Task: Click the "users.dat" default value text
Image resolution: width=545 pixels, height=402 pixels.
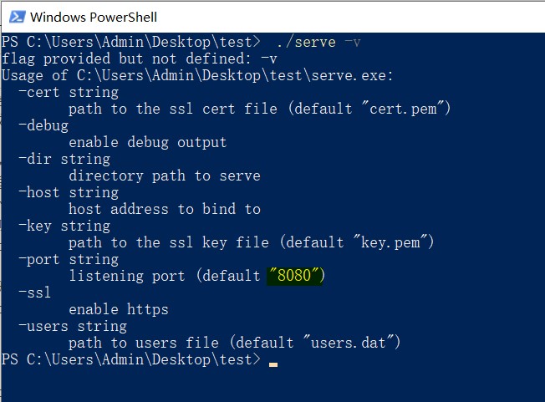Action: [x=349, y=343]
